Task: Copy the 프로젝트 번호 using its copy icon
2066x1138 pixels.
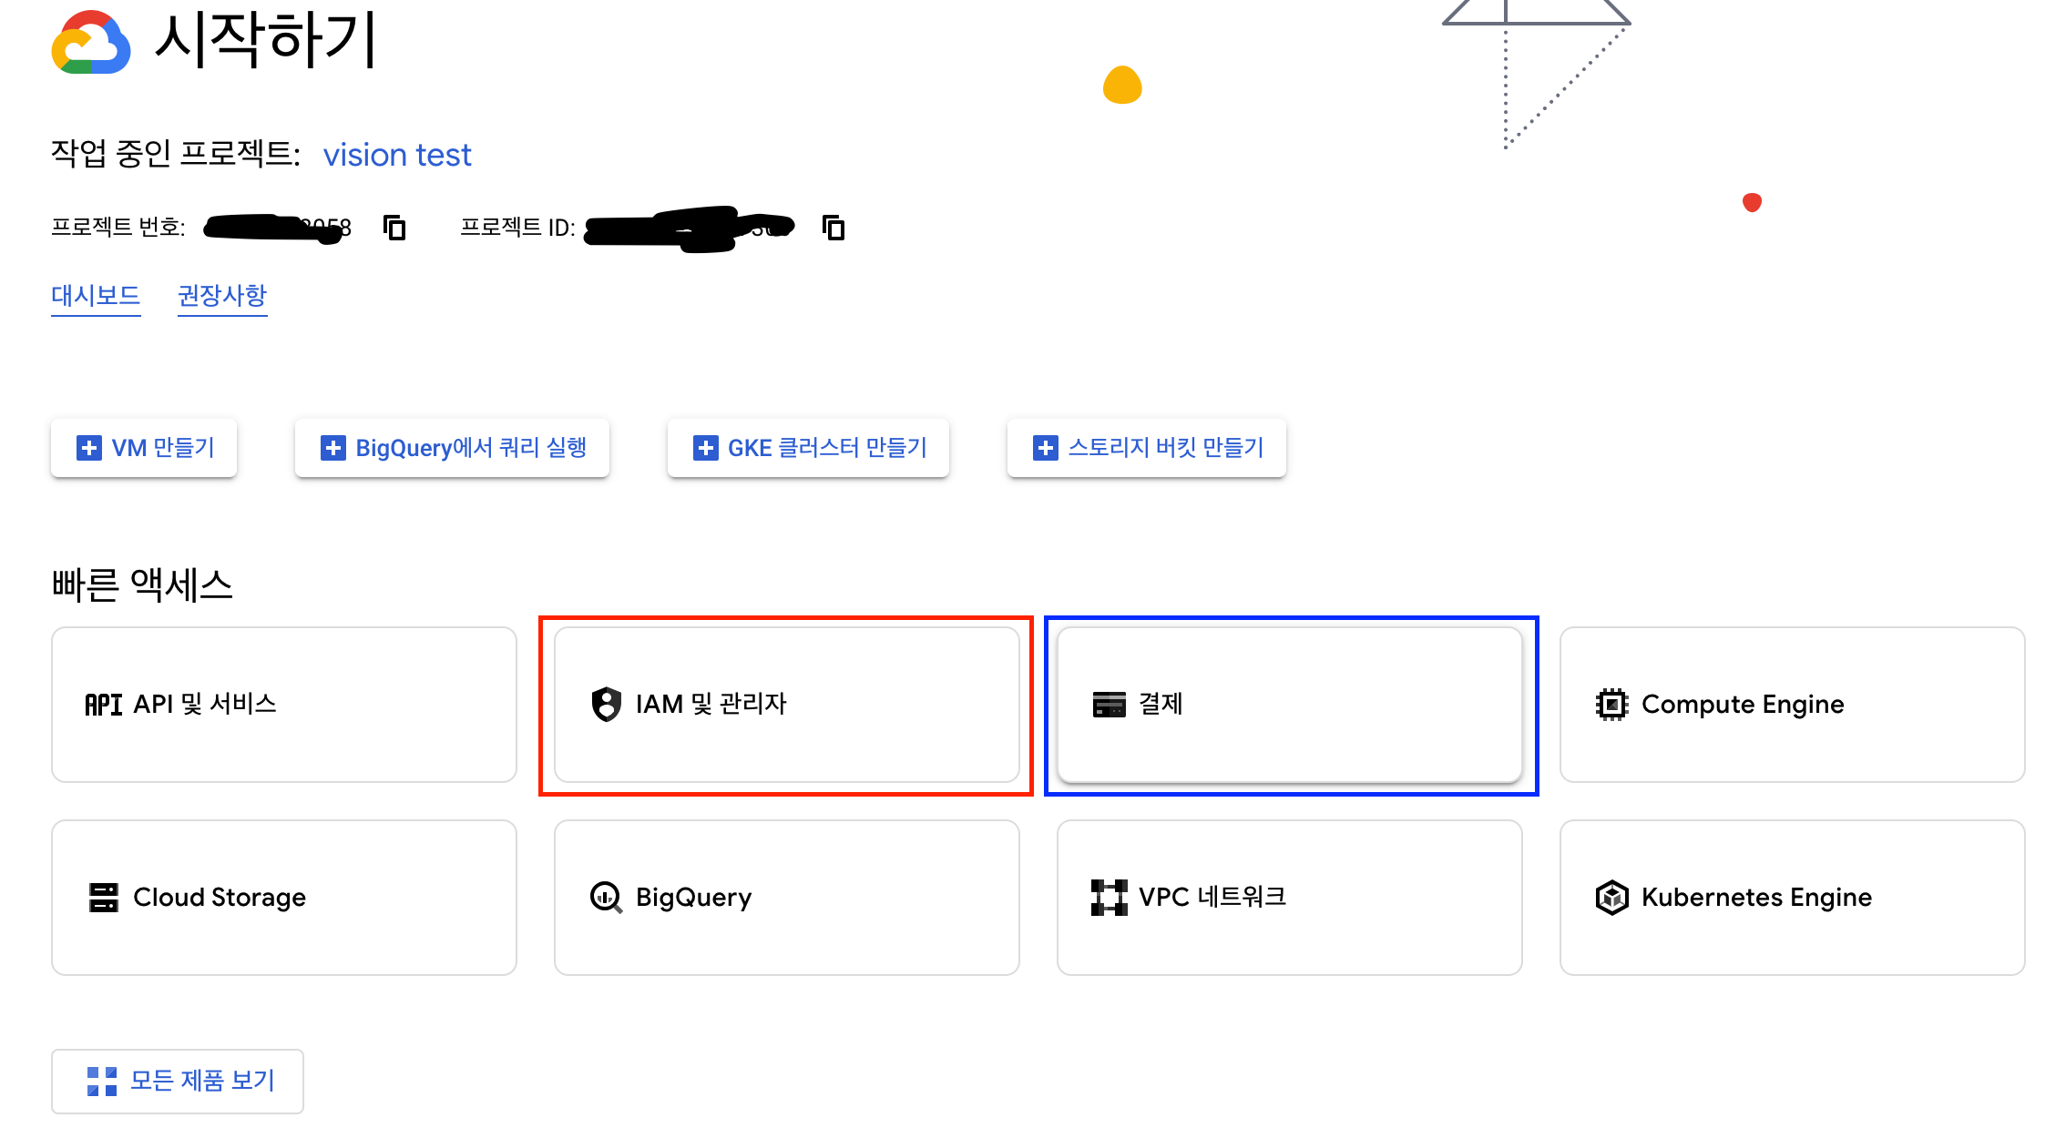Action: pos(395,229)
